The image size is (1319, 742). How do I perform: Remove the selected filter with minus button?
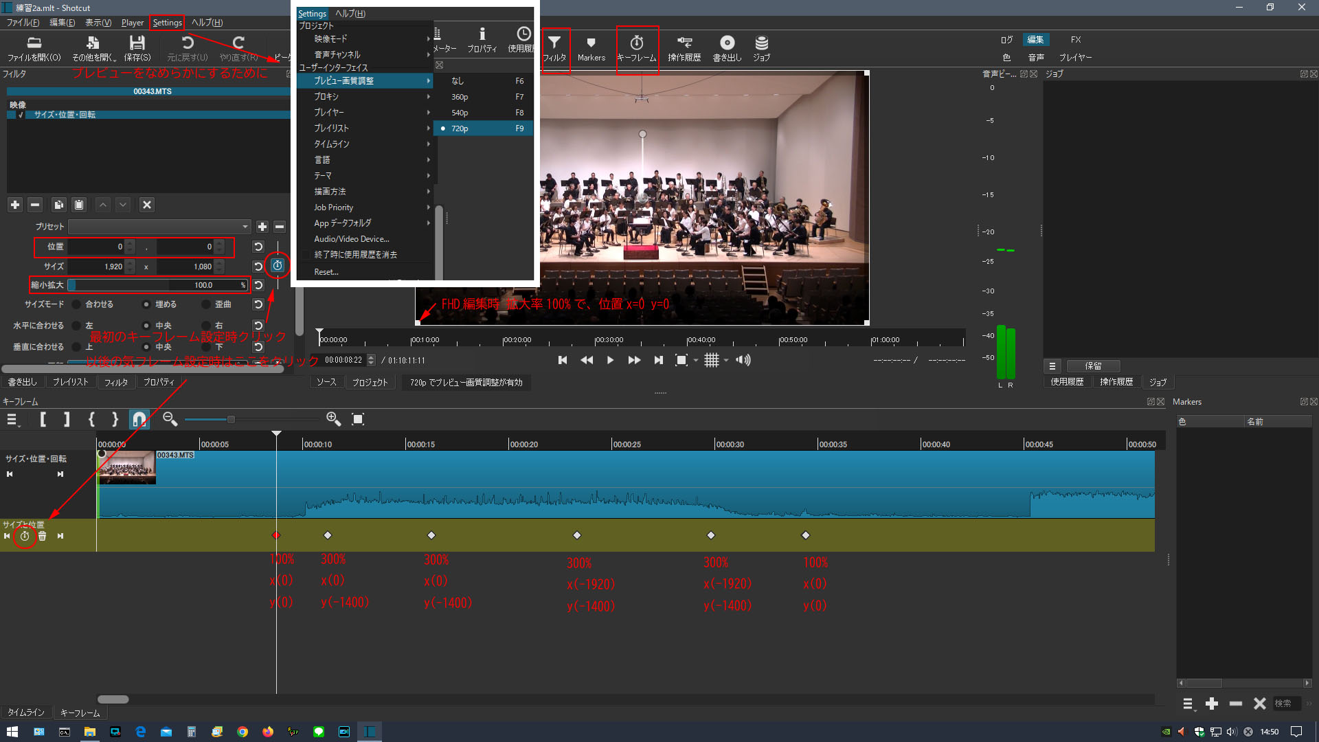point(36,205)
